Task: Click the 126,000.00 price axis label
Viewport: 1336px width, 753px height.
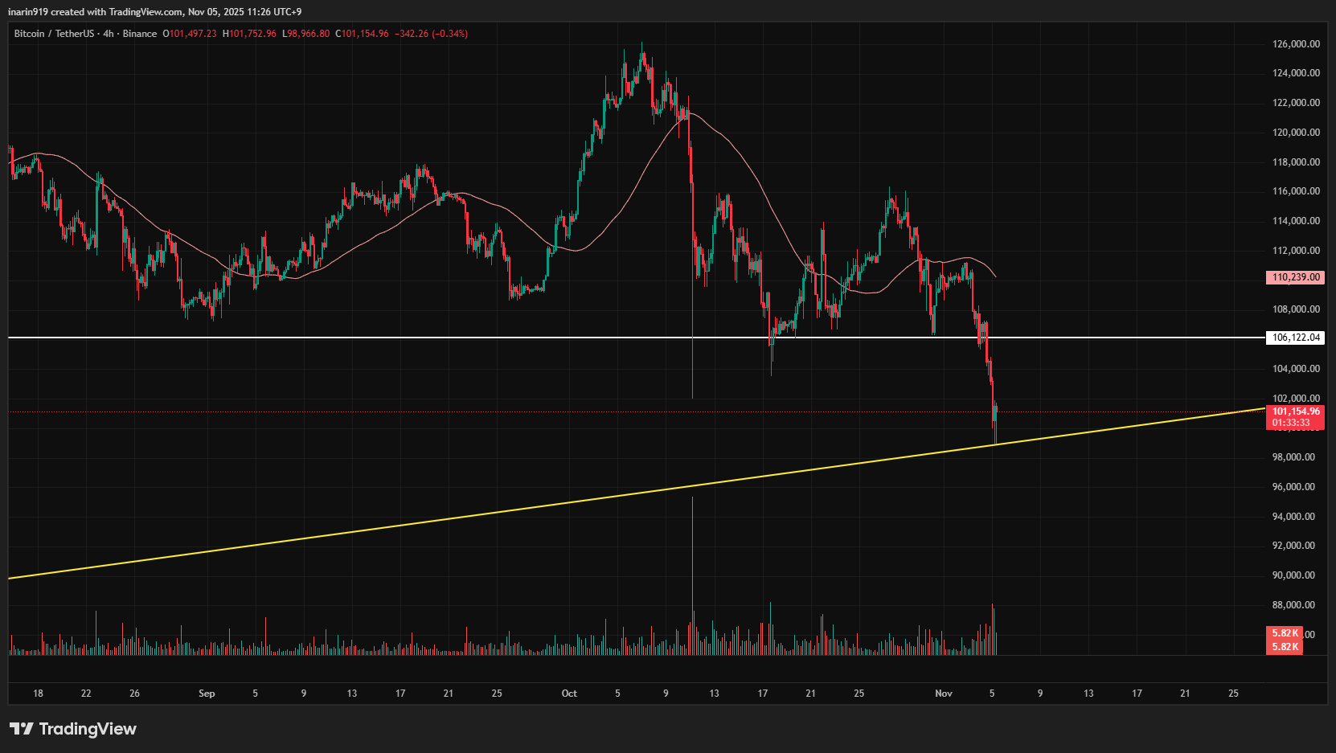Action: click(x=1296, y=44)
